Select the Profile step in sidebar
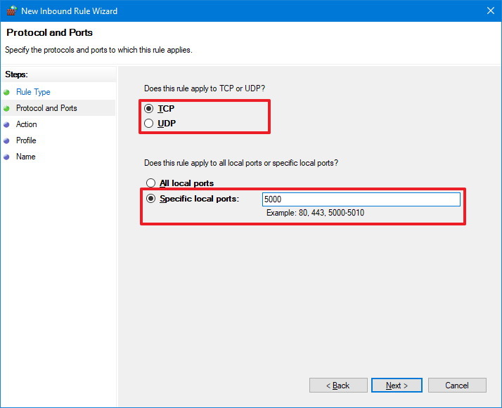The width and height of the screenshot is (502, 408). tap(26, 140)
